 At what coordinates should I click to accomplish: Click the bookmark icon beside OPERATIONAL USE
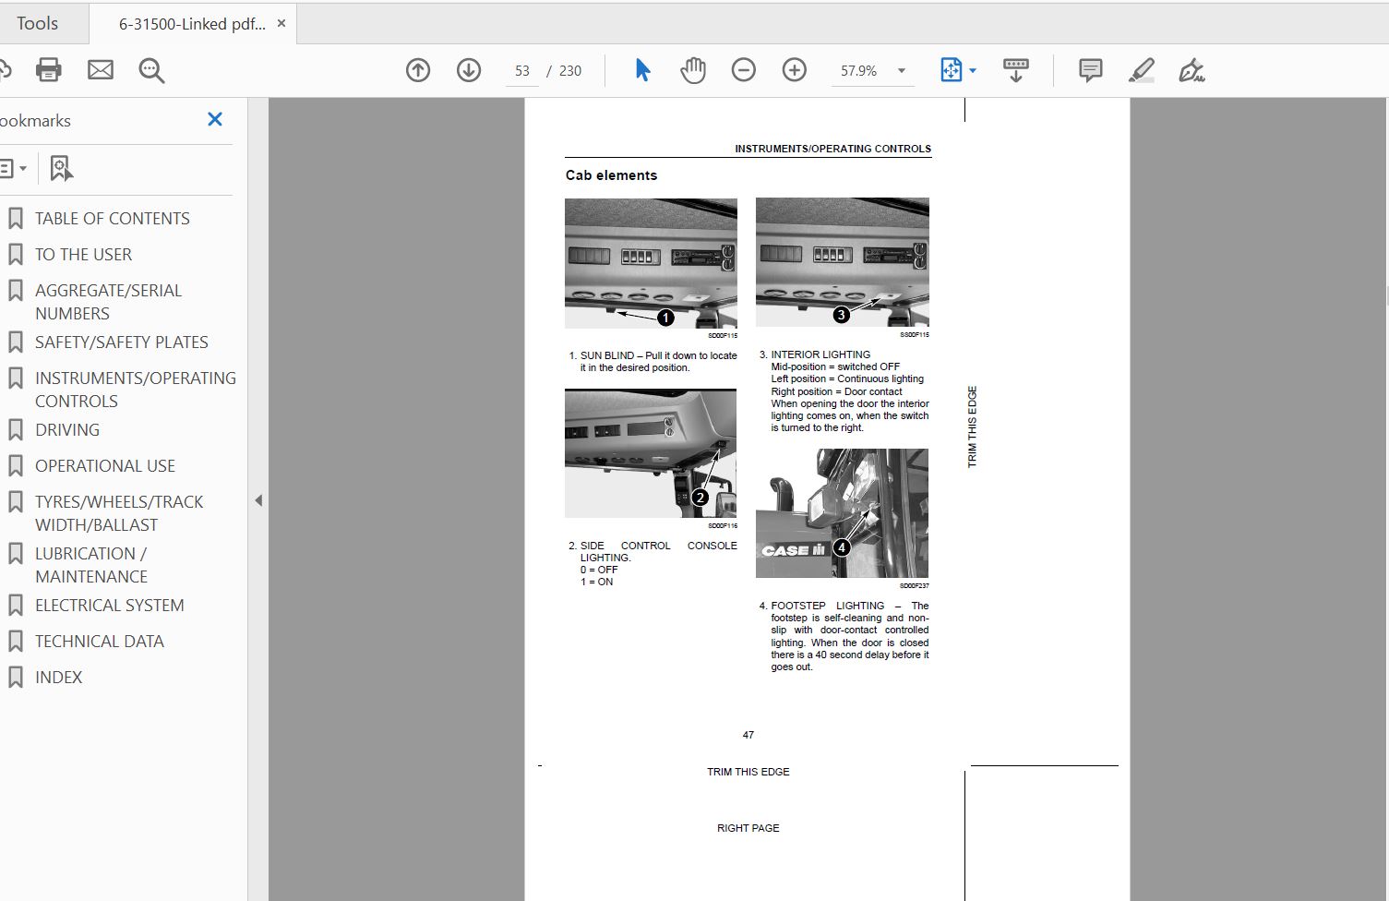pos(16,466)
